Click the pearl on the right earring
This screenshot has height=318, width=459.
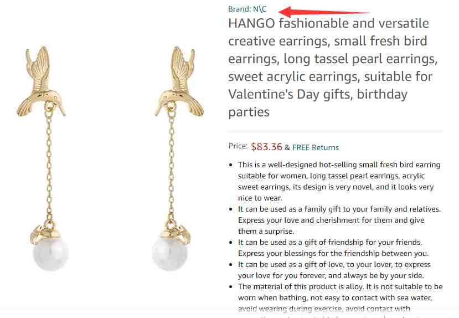coord(169,253)
